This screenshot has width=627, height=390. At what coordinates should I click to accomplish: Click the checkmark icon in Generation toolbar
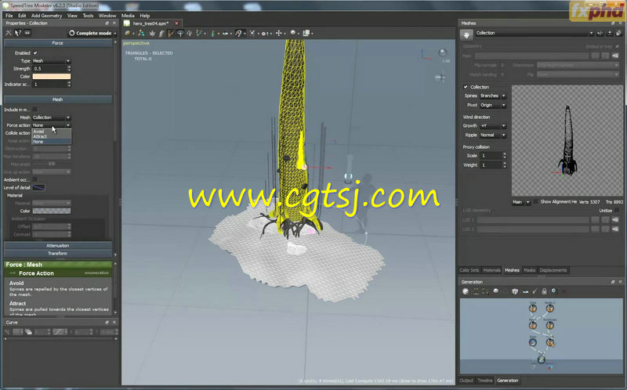click(x=535, y=291)
